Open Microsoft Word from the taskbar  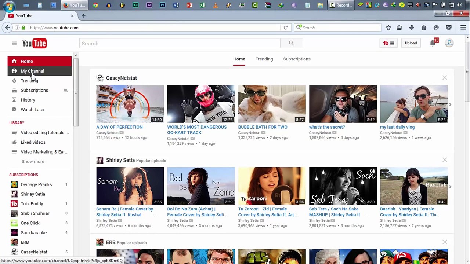coord(176,5)
